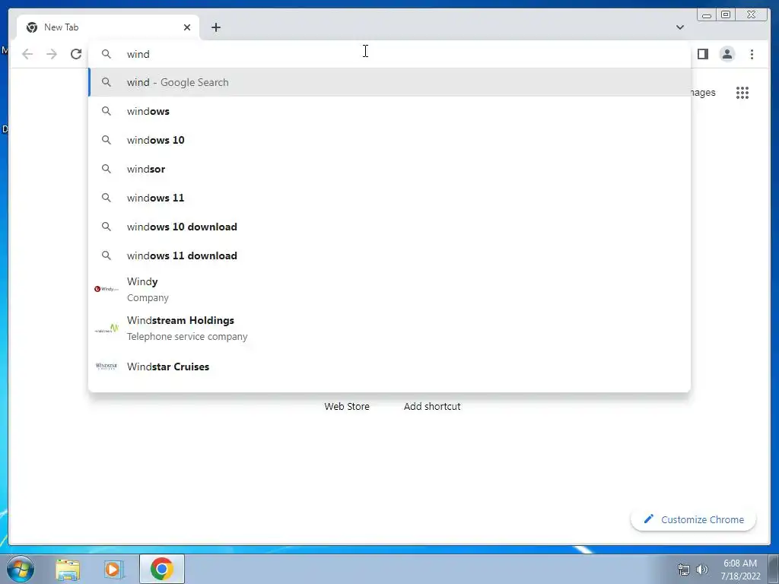Image resolution: width=779 pixels, height=584 pixels.
Task: Click the address bar search icon
Action: (107, 54)
